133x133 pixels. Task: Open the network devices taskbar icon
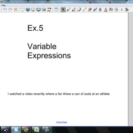pyautogui.click(x=6, y=130)
